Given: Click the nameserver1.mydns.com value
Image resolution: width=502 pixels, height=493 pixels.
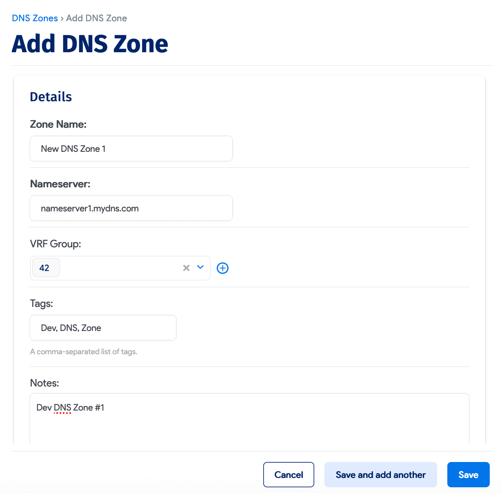Looking at the screenshot, I should pyautogui.click(x=89, y=208).
